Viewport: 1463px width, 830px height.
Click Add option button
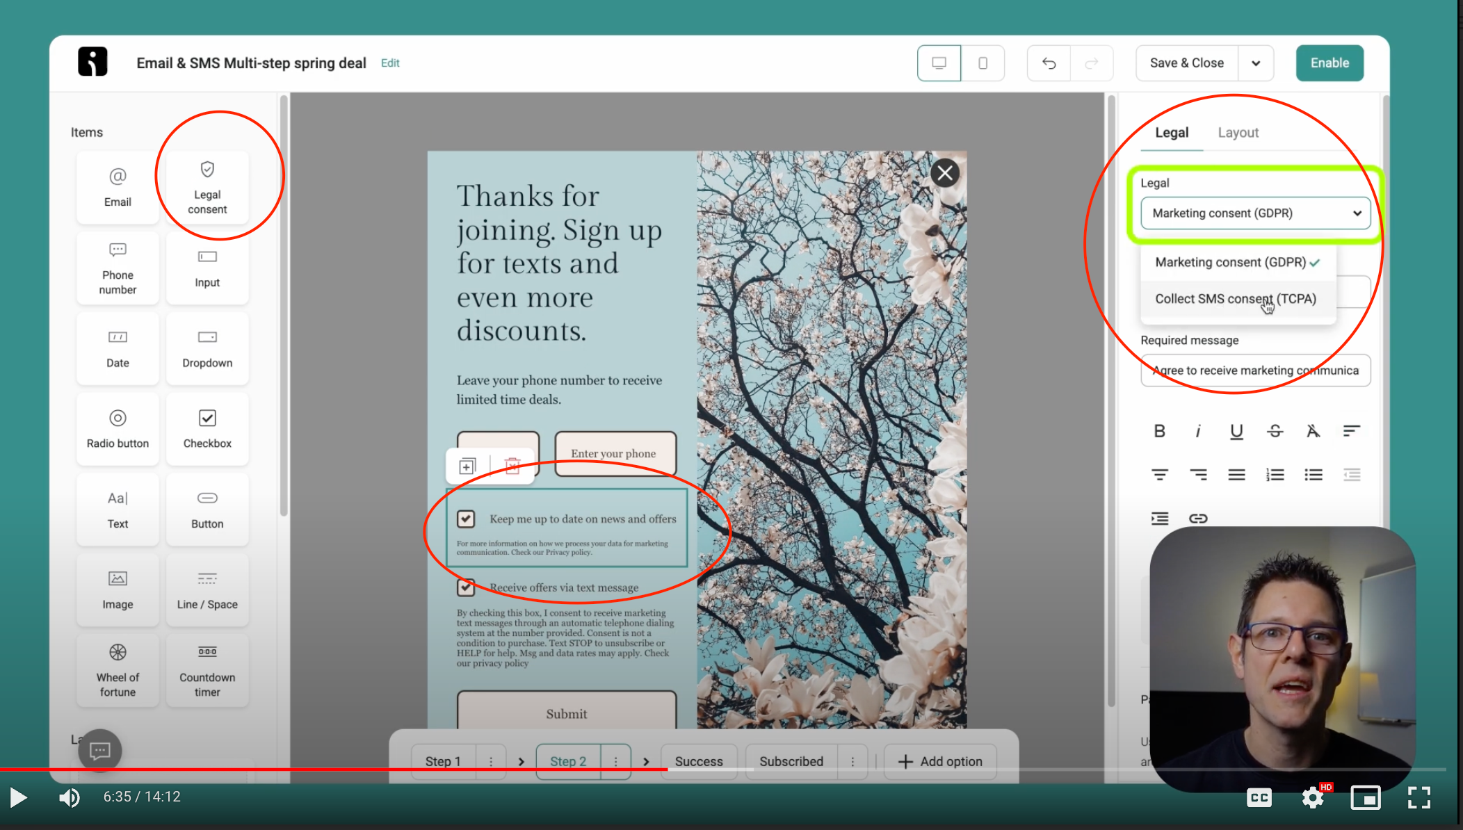click(940, 762)
